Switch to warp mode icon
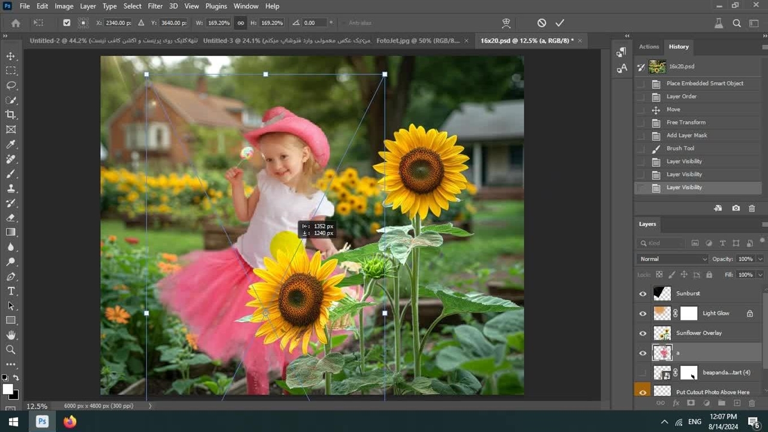The height and width of the screenshot is (432, 768). tap(506, 23)
